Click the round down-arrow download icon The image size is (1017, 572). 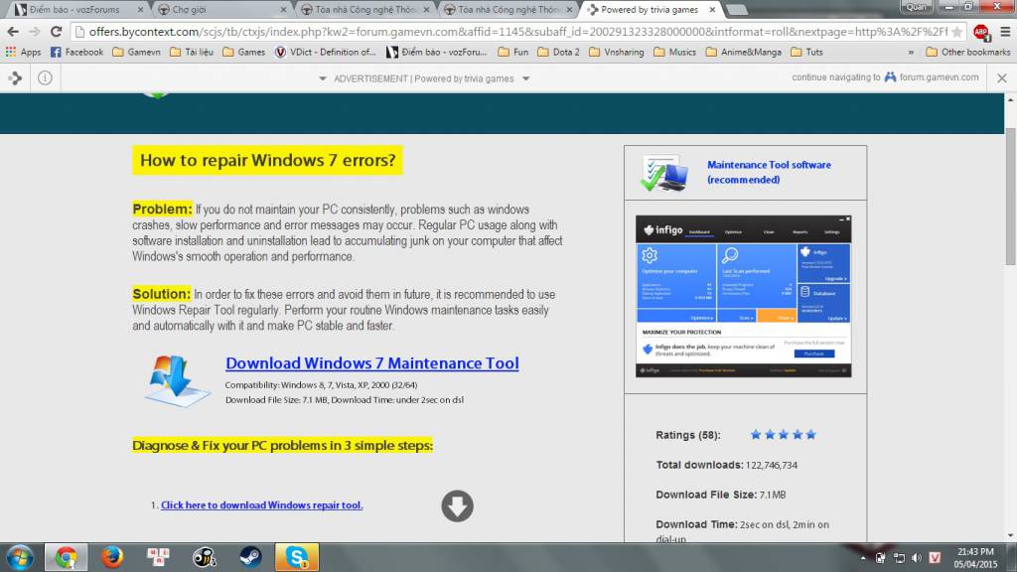[457, 505]
